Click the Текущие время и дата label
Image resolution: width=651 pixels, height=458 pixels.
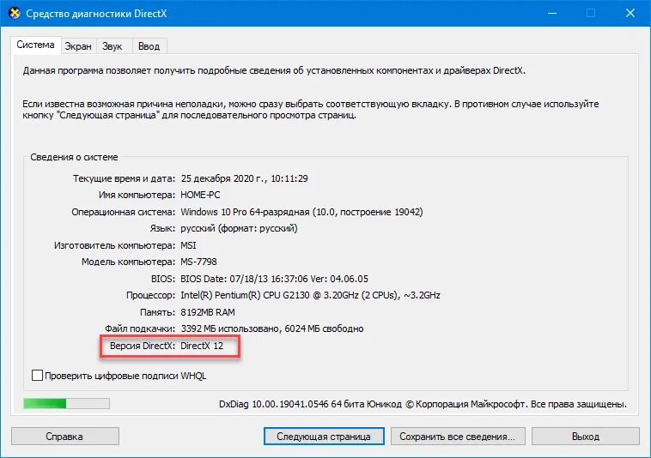[x=125, y=178]
